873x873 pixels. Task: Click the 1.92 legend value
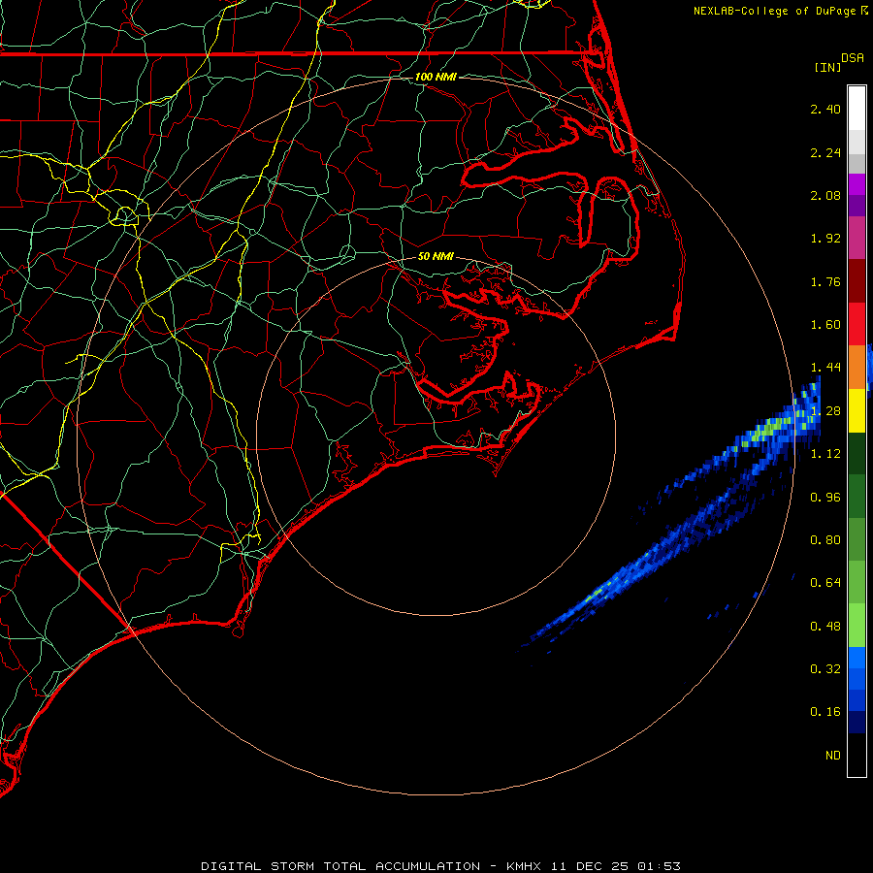825,239
